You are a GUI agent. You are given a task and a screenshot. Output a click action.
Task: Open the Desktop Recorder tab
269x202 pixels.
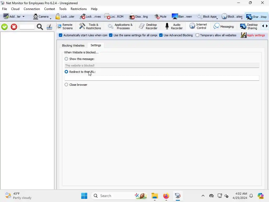(148, 27)
